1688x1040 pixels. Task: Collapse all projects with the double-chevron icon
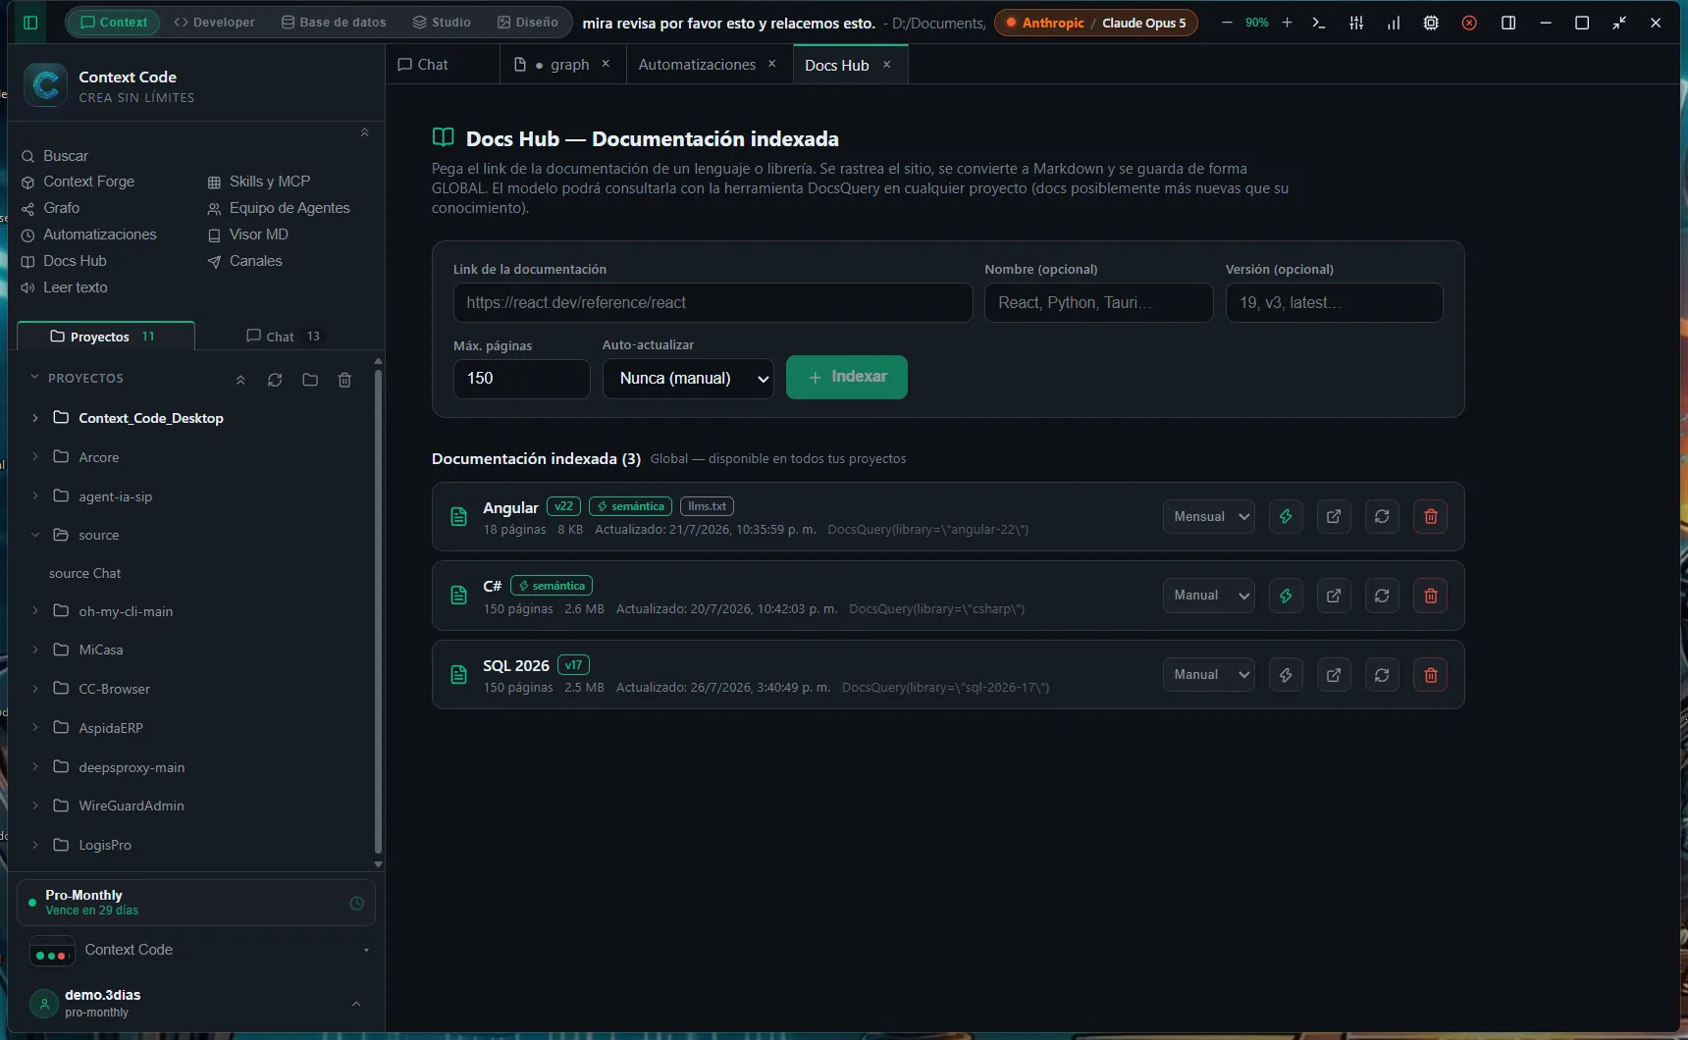240,380
